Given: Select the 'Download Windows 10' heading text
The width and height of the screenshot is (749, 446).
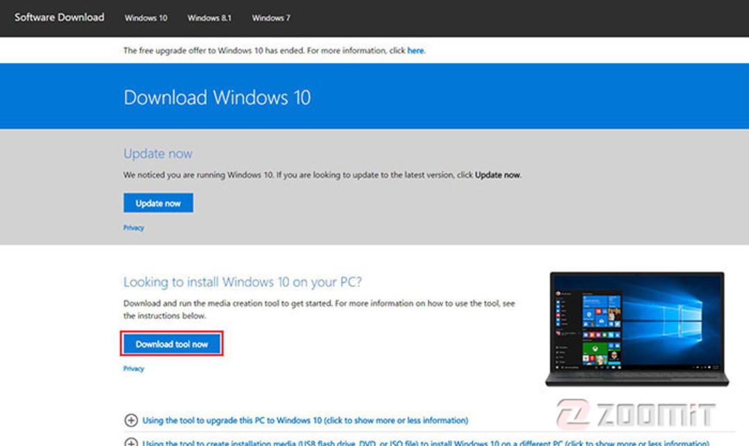Looking at the screenshot, I should (217, 97).
